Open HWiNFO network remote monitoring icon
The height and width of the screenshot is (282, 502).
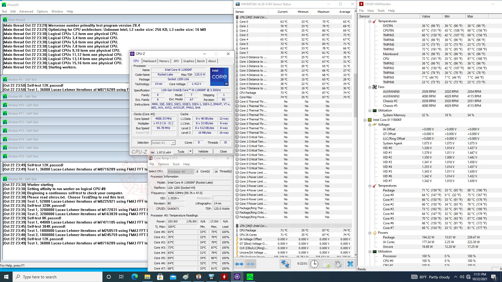tap(285, 264)
